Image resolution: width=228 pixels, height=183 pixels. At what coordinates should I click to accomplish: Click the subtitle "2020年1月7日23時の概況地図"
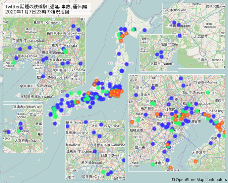tap(37, 12)
